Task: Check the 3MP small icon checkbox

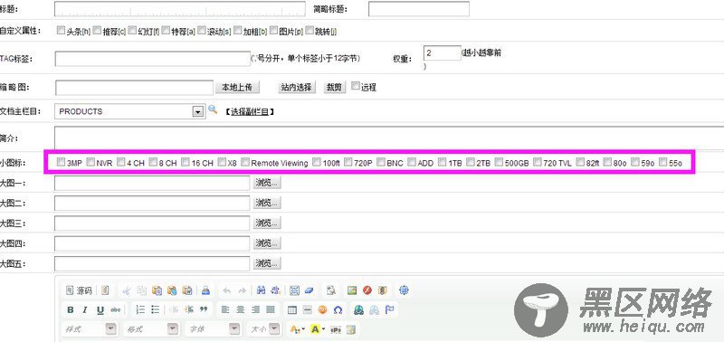Action: pyautogui.click(x=61, y=162)
